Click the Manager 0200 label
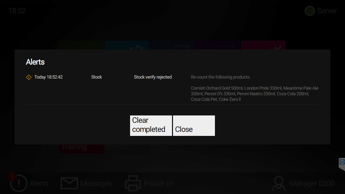 [x=312, y=183]
